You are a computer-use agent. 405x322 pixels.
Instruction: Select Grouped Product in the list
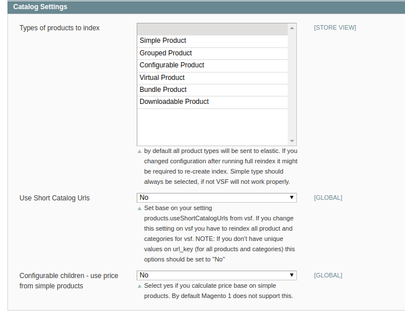click(x=212, y=53)
